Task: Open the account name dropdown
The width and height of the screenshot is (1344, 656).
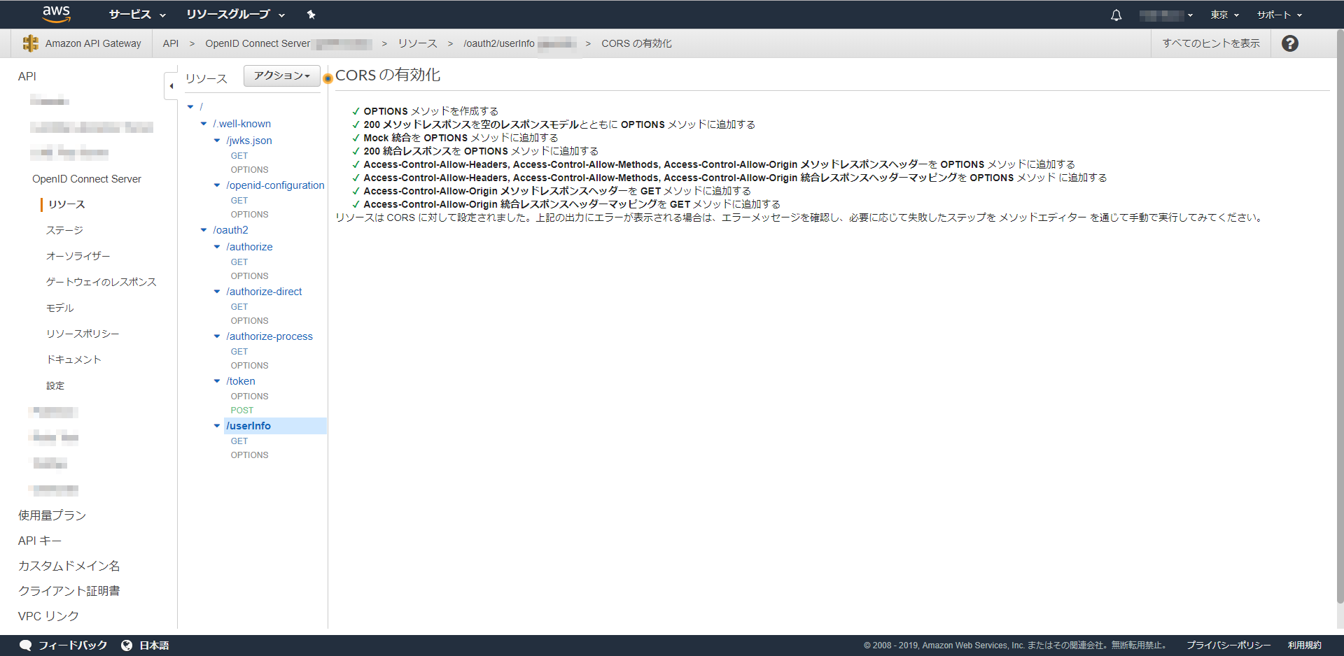Action: [x=1166, y=15]
